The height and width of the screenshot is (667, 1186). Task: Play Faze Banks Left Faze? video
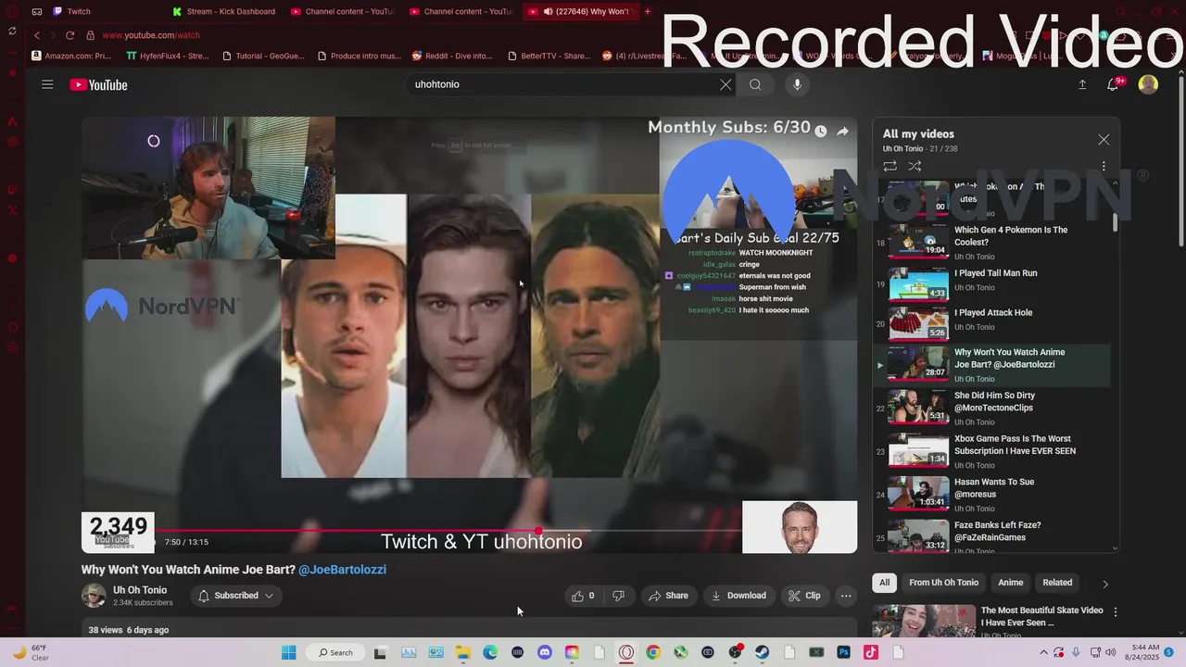coord(991,536)
